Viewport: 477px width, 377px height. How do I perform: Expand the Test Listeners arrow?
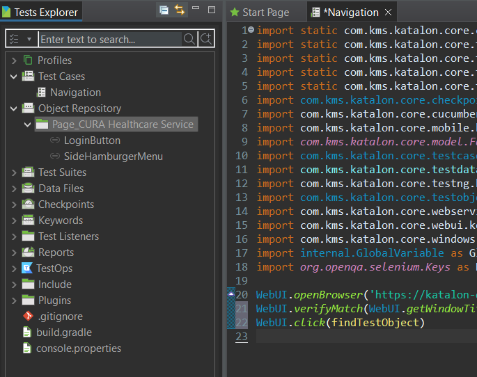[14, 236]
